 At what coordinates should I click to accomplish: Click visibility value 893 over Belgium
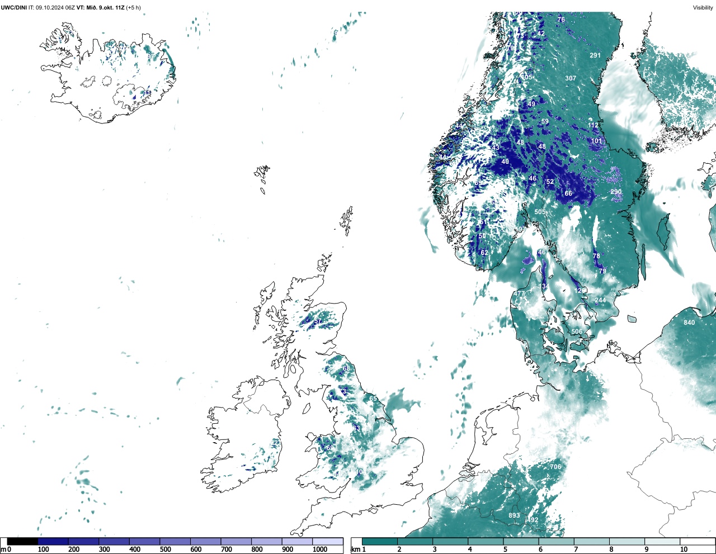click(514, 515)
